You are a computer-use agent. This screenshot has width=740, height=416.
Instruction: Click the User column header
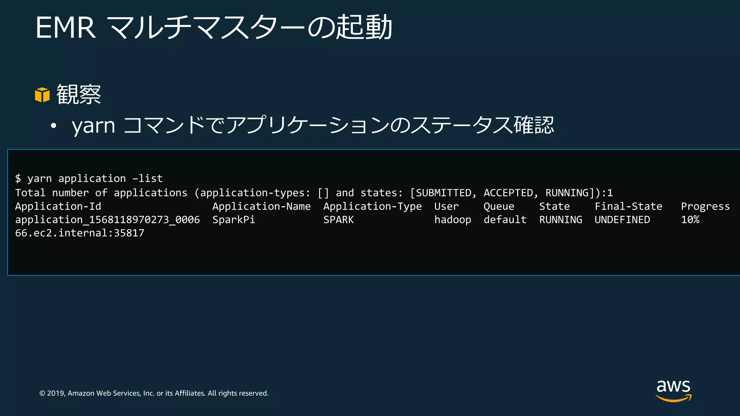[x=446, y=206]
